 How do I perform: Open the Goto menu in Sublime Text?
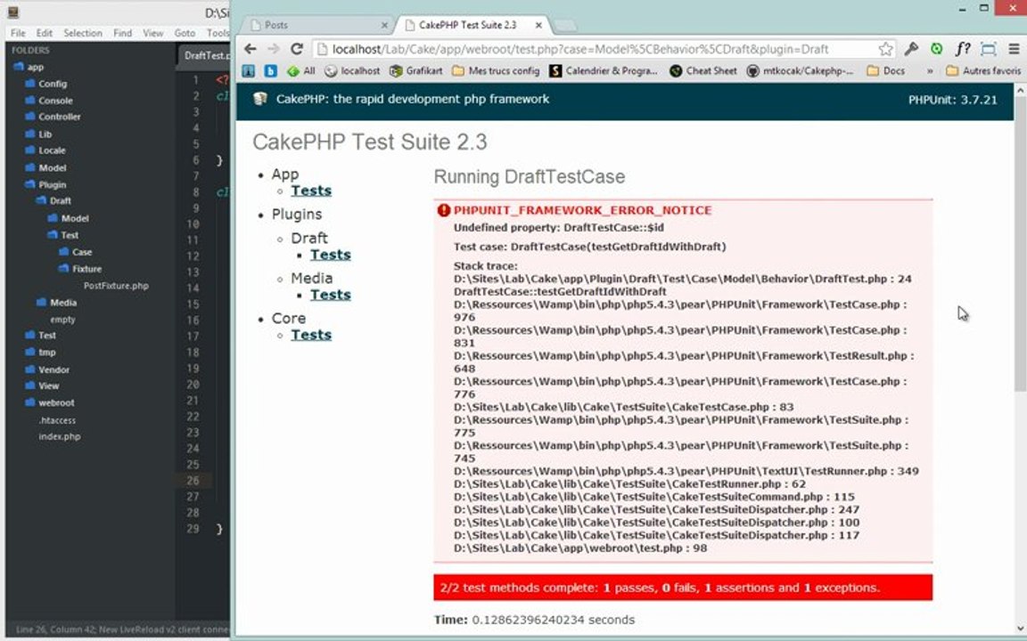coord(185,33)
